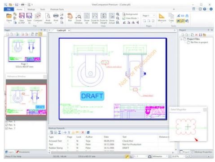Image resolution: width=215 pixels, height=162 pixels.
Task: Collapse the Project Files tree node
Action: (x=181, y=39)
